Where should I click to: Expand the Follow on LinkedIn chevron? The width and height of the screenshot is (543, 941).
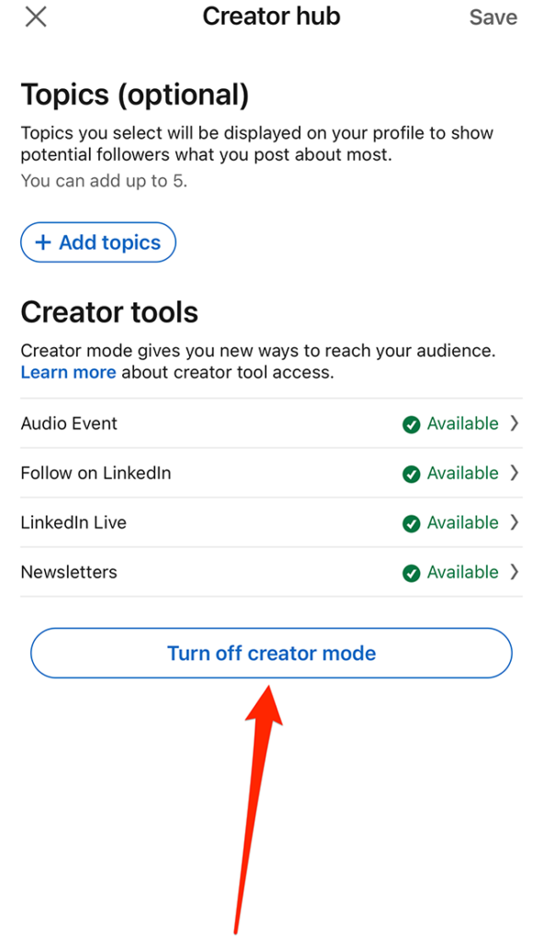(515, 474)
